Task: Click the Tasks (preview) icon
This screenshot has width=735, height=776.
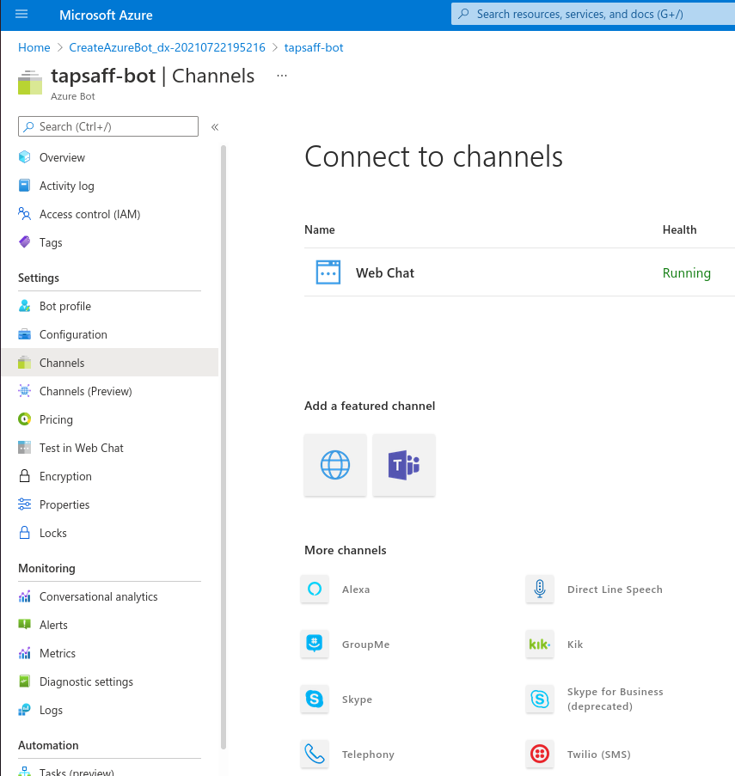Action: 24,771
